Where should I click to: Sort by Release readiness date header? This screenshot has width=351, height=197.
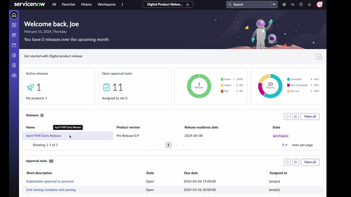(201, 127)
